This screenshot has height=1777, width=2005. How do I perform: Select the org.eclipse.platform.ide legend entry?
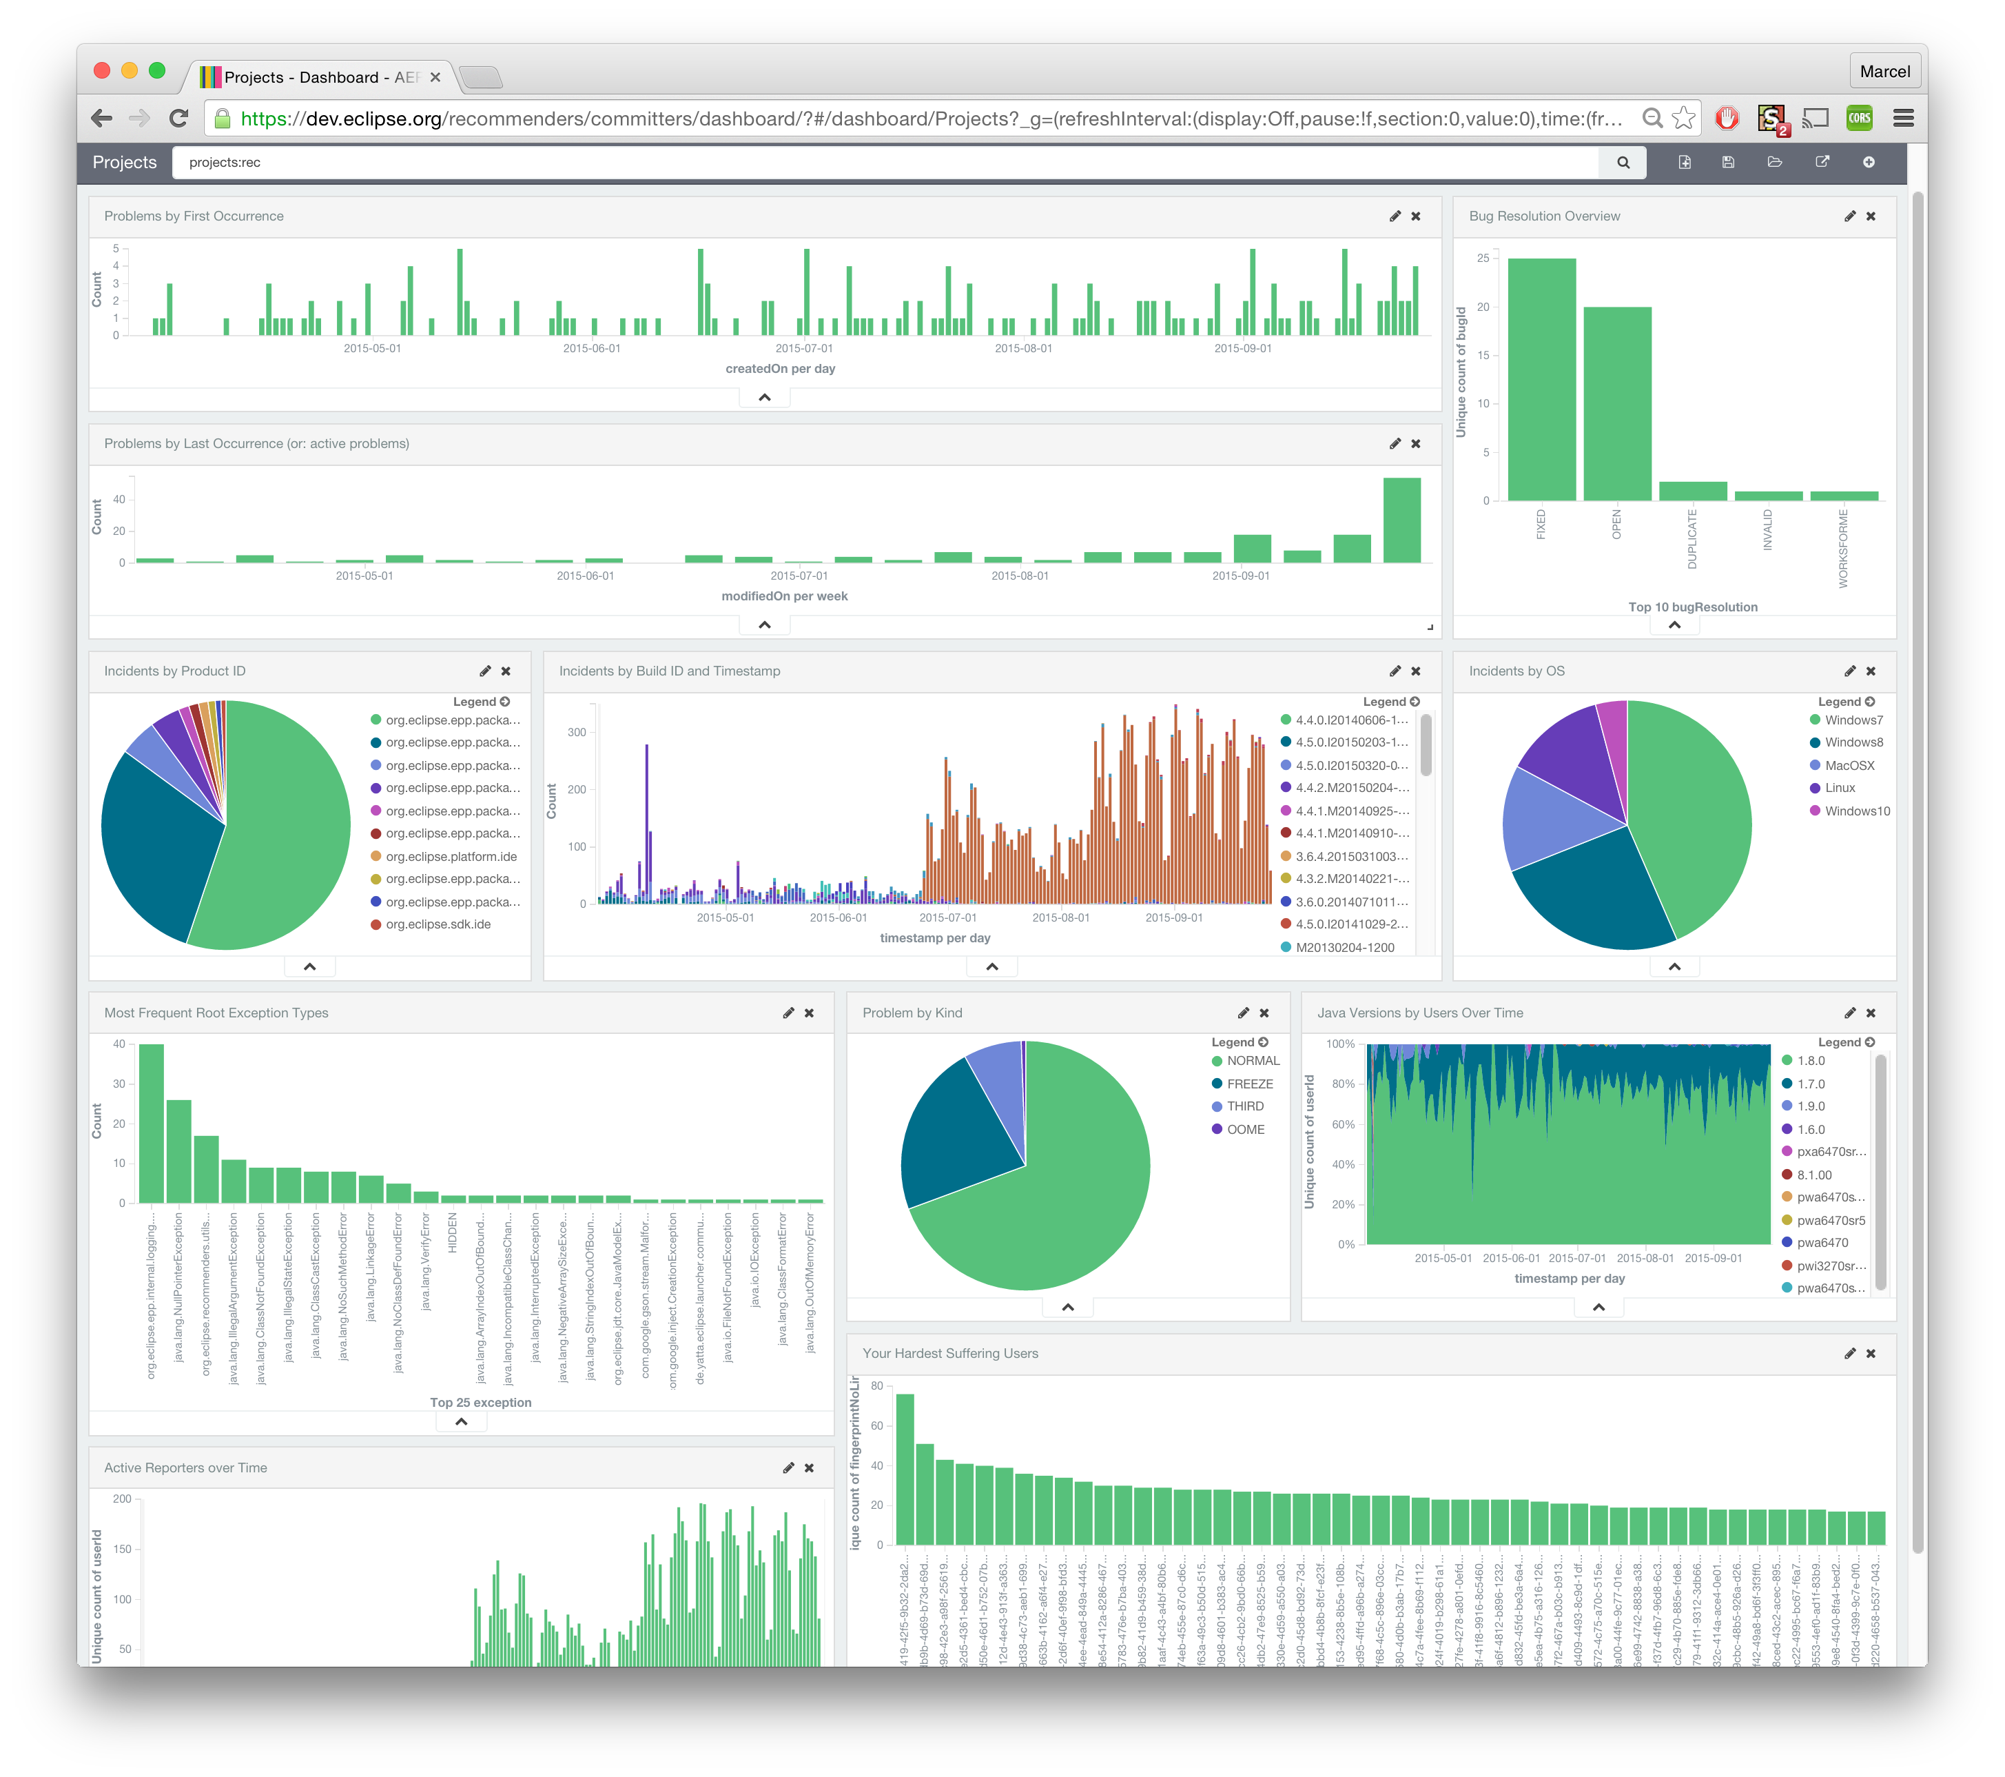(444, 857)
